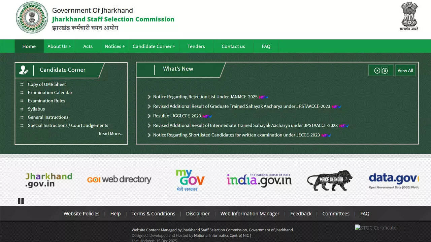The width and height of the screenshot is (431, 242).
Task: Open the GOI web directory logo
Action: pyautogui.click(x=119, y=179)
